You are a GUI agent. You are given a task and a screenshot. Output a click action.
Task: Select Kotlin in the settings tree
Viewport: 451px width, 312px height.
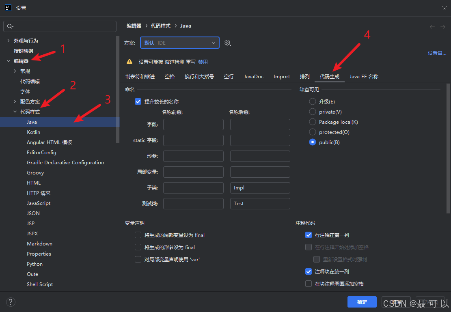[33, 132]
